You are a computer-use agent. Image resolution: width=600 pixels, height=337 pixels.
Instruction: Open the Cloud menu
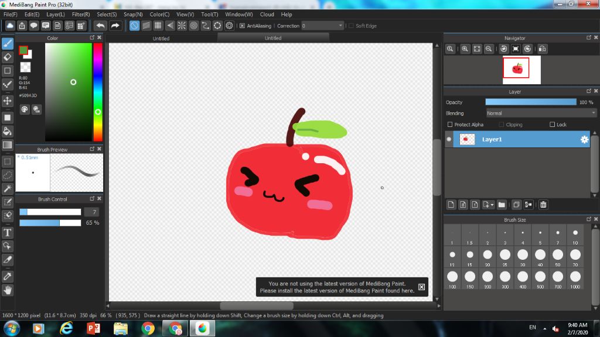(x=267, y=15)
